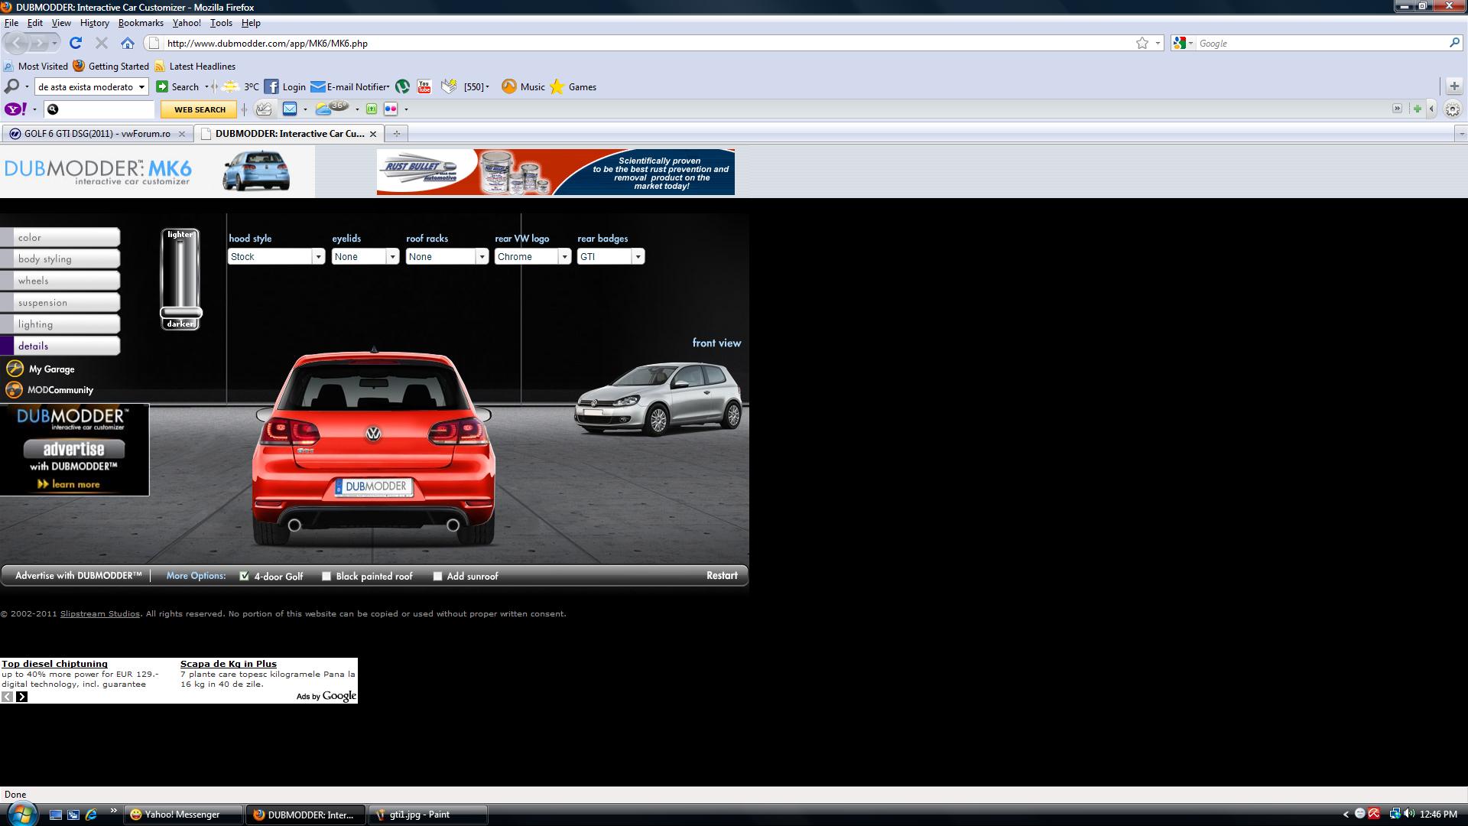Click the uTorrent toolbar icon
The image size is (1468, 826).
(x=403, y=87)
